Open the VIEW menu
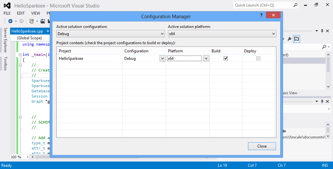The image size is (333, 169). 35,13
